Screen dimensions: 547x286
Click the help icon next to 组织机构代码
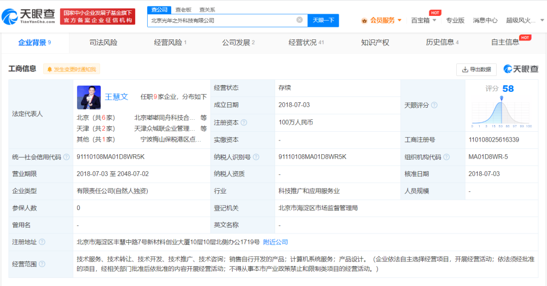pos(446,157)
